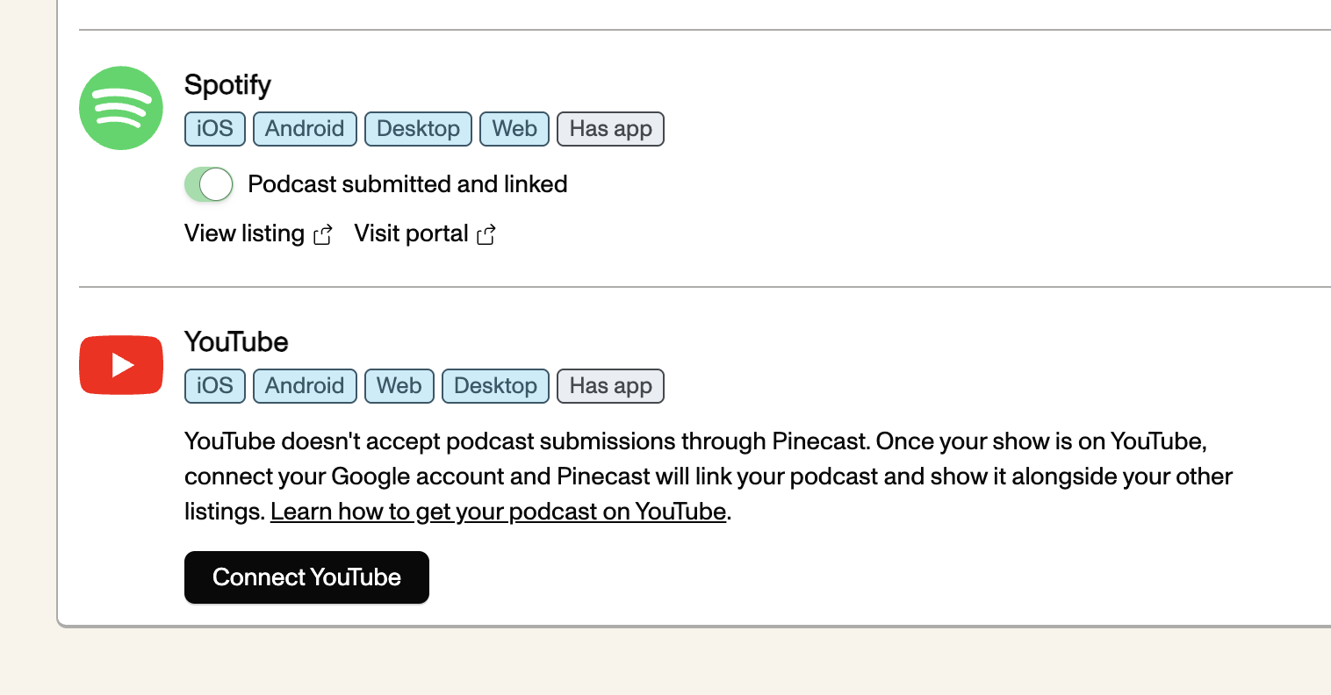Click the Has app tag under Spotify
The height and width of the screenshot is (695, 1331).
[610, 129]
